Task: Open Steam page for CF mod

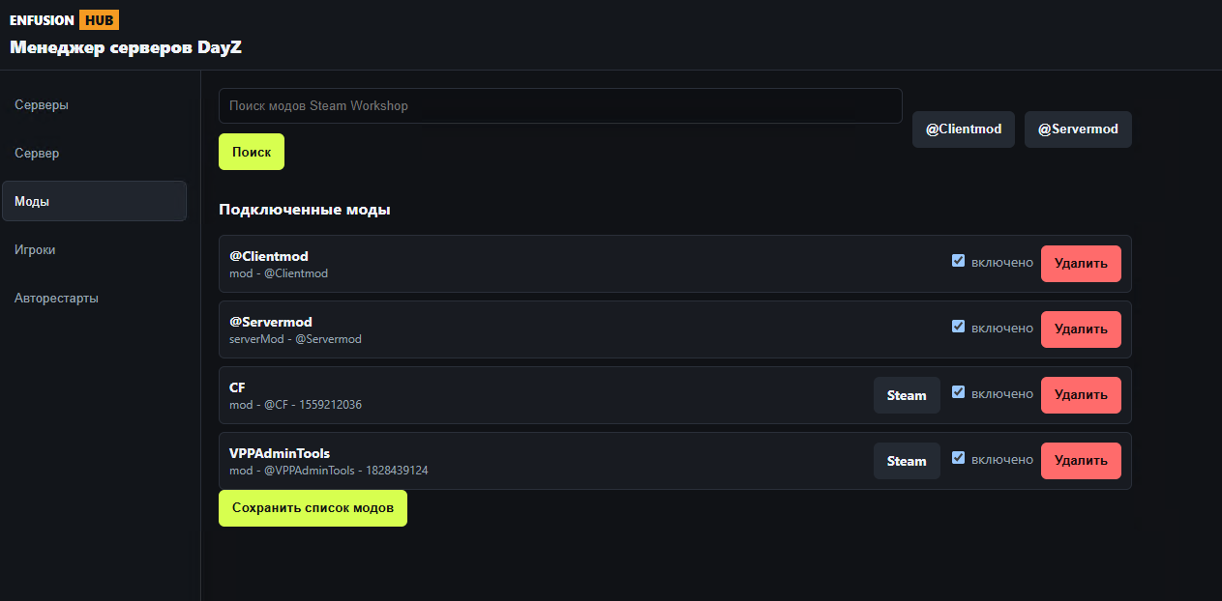Action: tap(907, 395)
